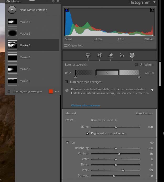The width and height of the screenshot is (164, 182).
Task: Select the Healing eraser tool
Action: coord(111,55)
